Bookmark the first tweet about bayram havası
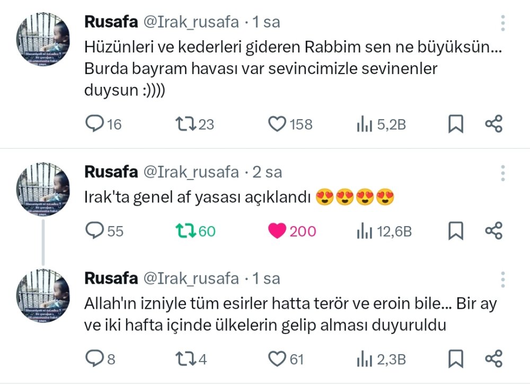The image size is (530, 387). pos(456,124)
